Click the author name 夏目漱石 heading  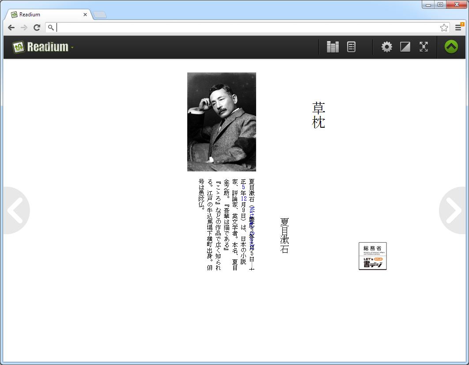[x=284, y=236]
